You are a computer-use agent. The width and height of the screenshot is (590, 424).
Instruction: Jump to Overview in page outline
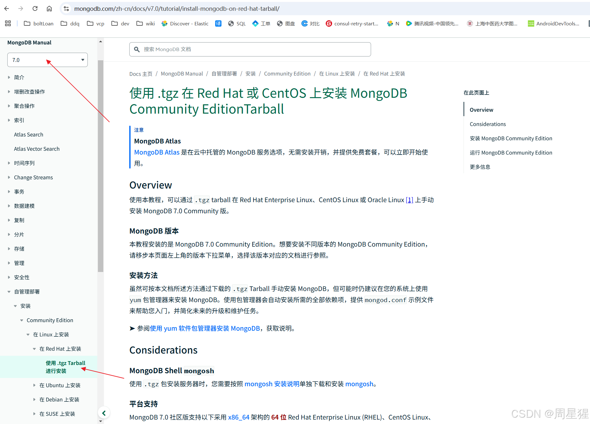pos(481,110)
